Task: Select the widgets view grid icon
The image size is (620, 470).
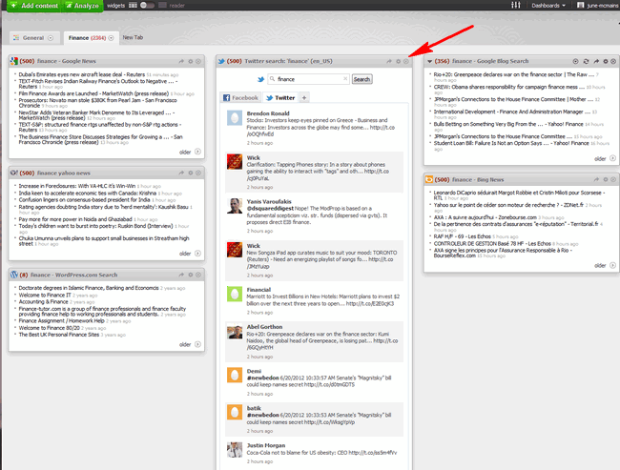Action: pyautogui.click(x=133, y=5)
